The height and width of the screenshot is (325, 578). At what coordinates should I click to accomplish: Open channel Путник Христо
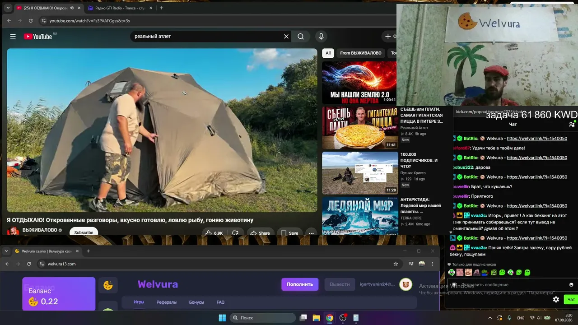[413, 173]
